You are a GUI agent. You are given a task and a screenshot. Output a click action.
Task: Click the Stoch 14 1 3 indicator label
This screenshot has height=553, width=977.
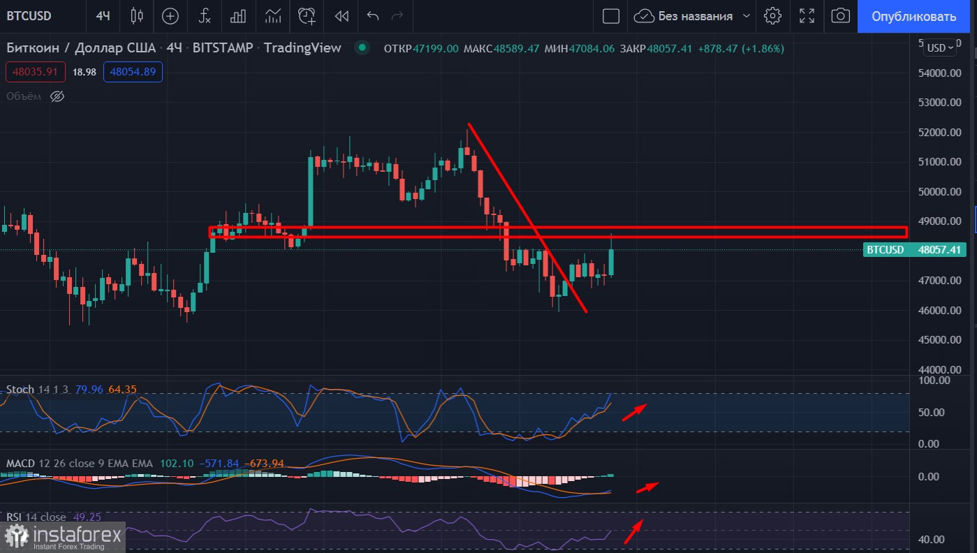coord(37,389)
